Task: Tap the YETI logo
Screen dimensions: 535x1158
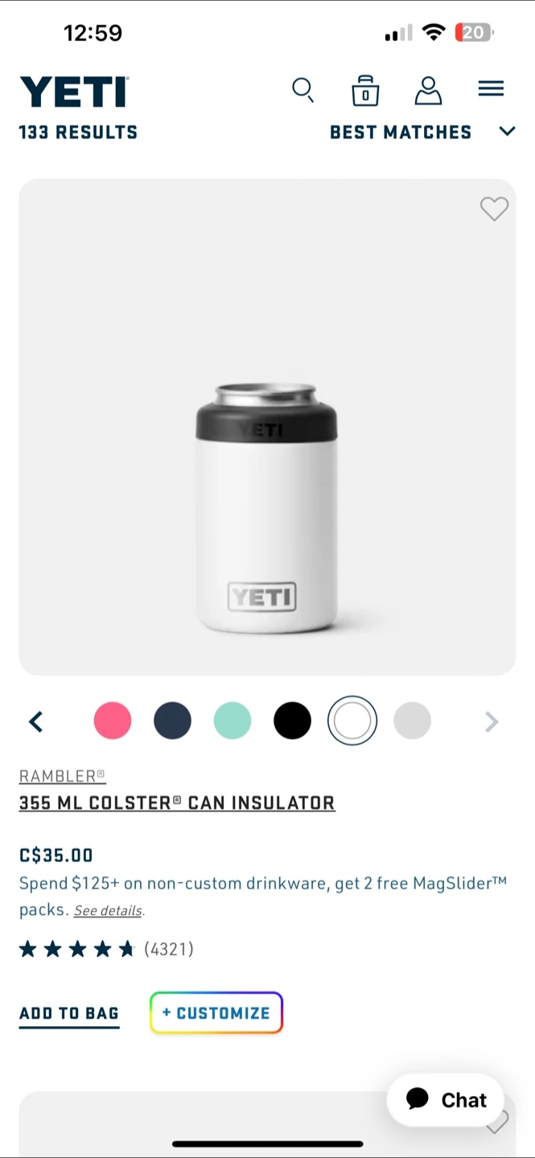Action: tap(74, 92)
